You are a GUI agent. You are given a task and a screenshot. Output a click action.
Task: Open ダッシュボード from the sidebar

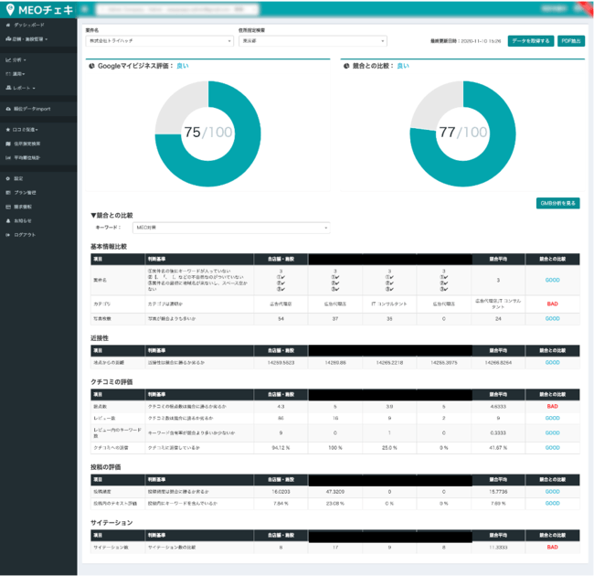coord(26,26)
